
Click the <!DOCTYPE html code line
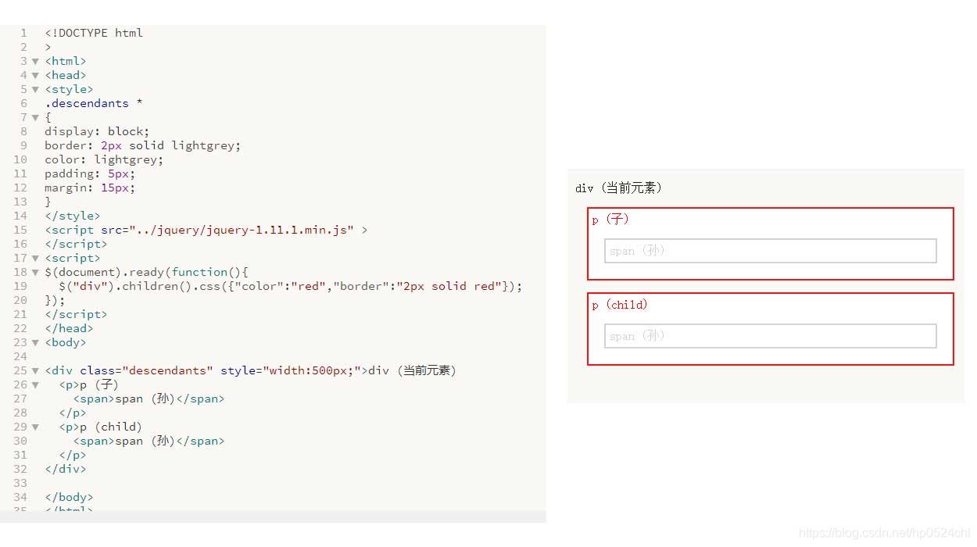click(x=94, y=33)
